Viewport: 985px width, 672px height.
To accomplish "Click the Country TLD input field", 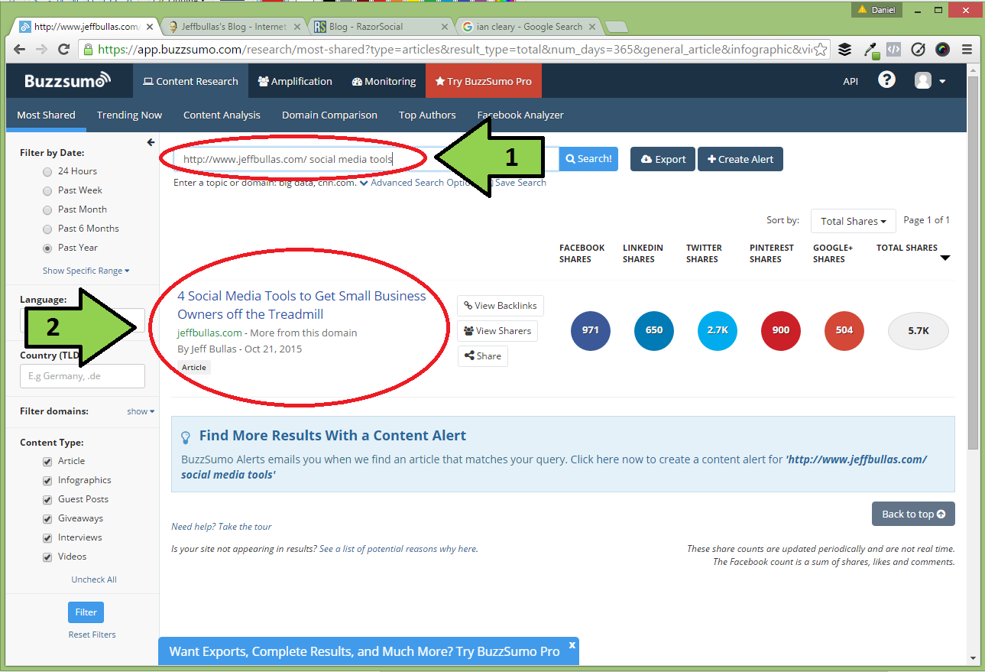I will tap(82, 376).
